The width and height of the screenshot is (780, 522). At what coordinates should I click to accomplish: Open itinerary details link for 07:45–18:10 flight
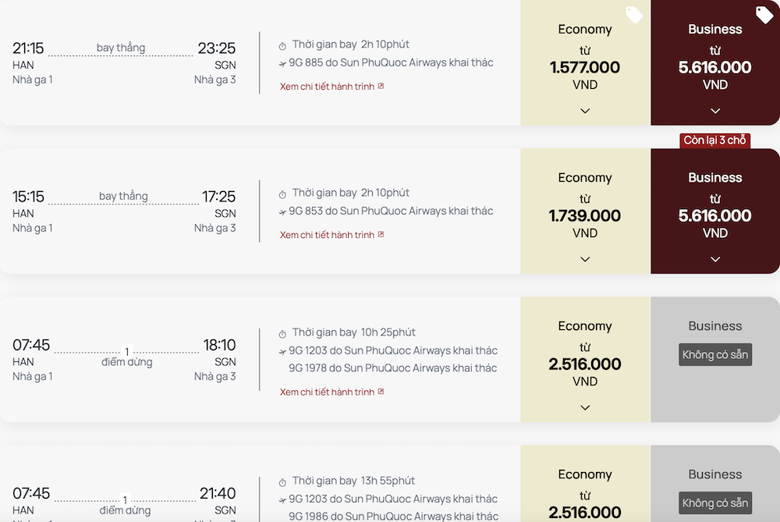pos(327,392)
